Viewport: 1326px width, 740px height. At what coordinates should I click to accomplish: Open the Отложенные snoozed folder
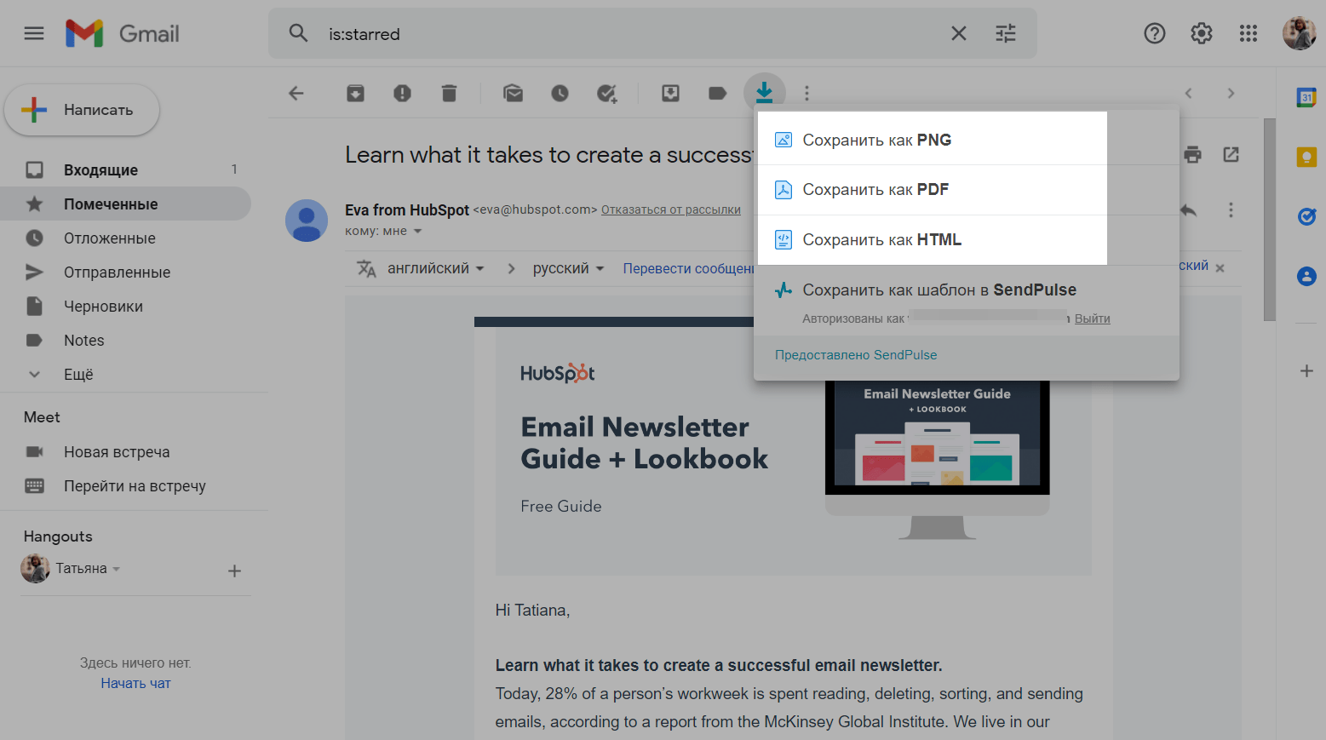(125, 238)
